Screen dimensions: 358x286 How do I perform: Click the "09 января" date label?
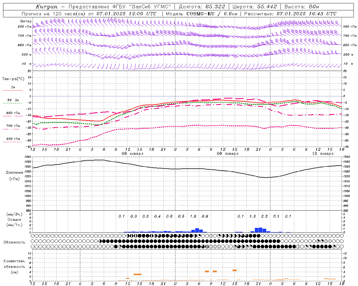point(228,154)
